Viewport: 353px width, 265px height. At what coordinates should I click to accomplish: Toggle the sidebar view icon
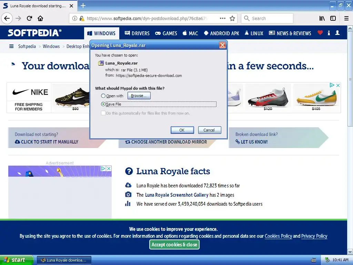click(333, 19)
